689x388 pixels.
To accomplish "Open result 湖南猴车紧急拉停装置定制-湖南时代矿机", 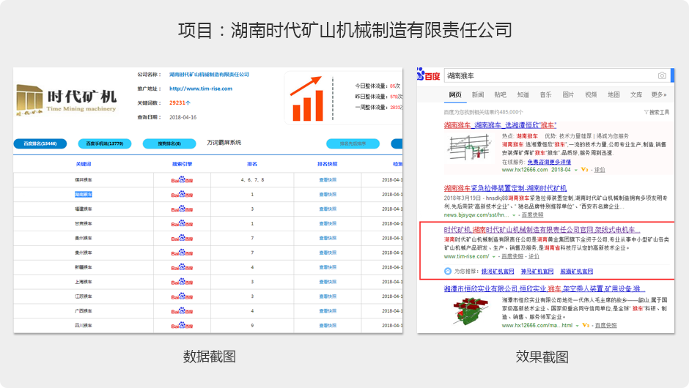I will [505, 188].
